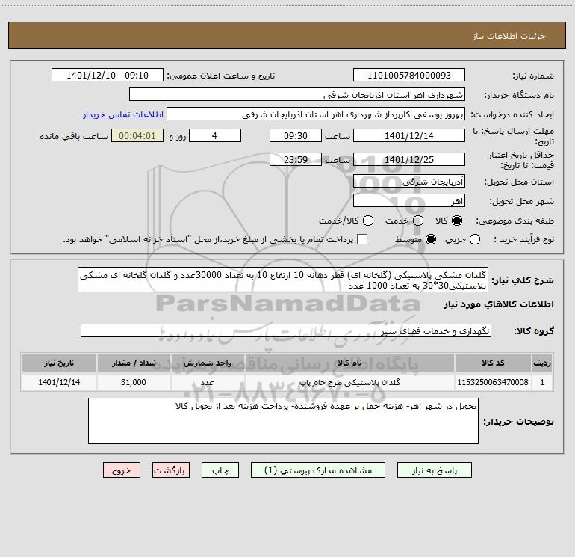
Task: Click the announcement date field 1401/12/10 - 09:10
Action: [107, 75]
